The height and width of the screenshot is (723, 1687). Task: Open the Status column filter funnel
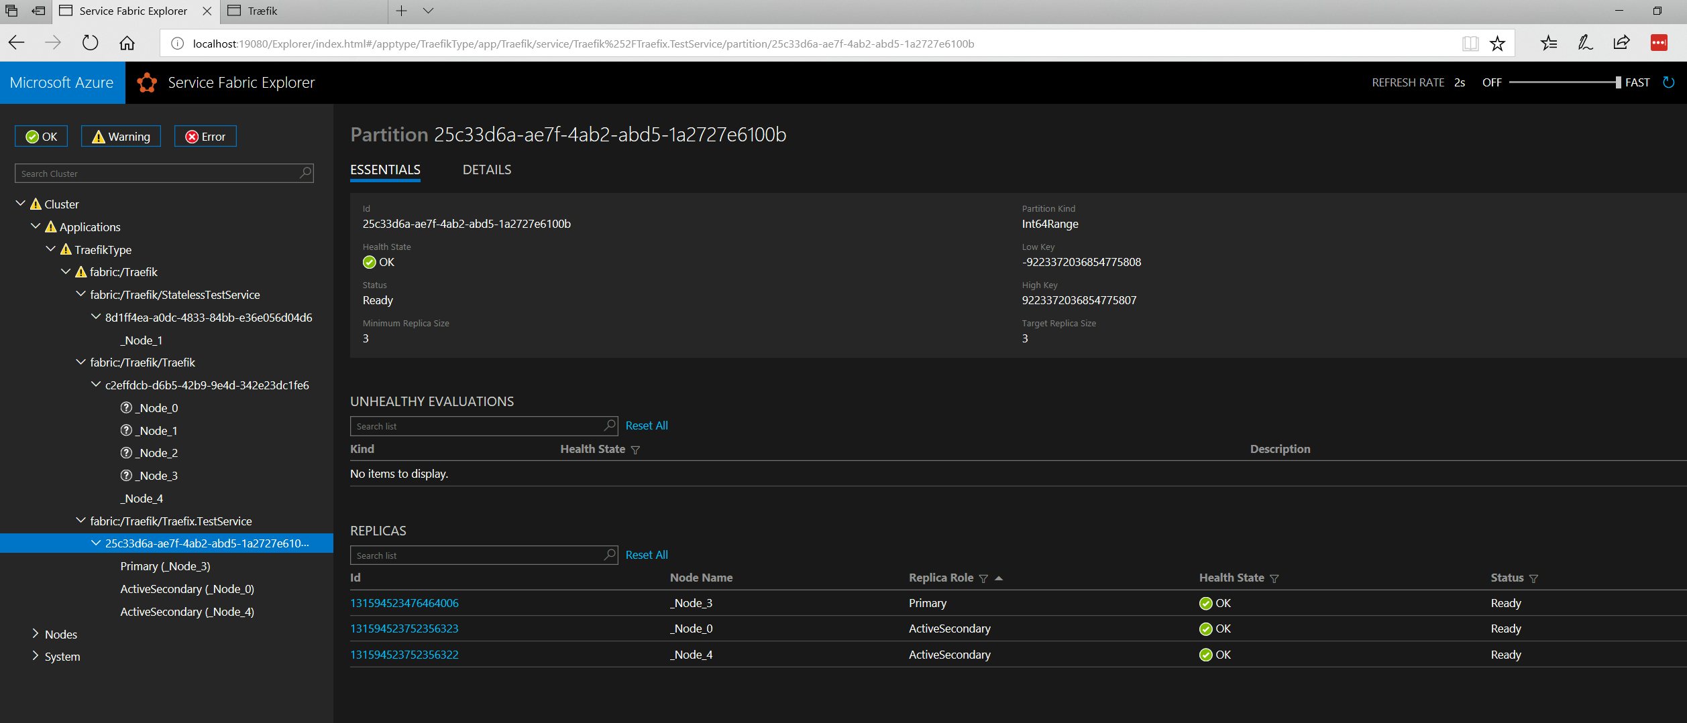tap(1533, 578)
